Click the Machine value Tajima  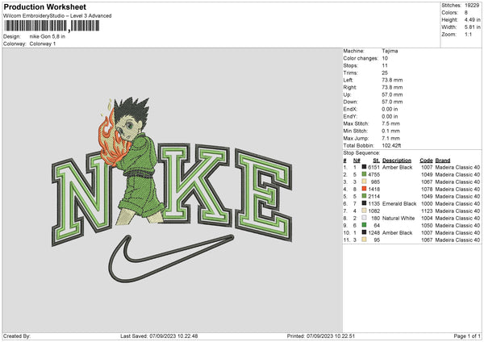pos(390,51)
